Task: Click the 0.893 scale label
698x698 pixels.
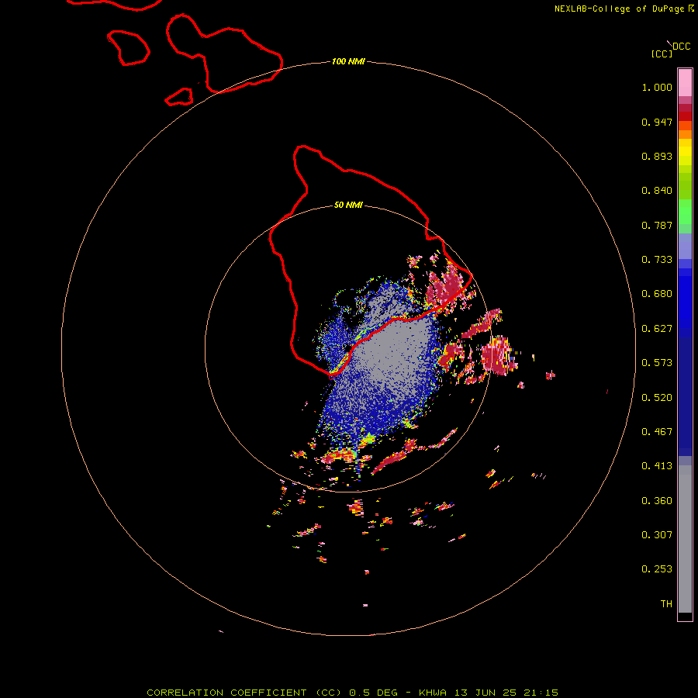Action: pos(657,156)
